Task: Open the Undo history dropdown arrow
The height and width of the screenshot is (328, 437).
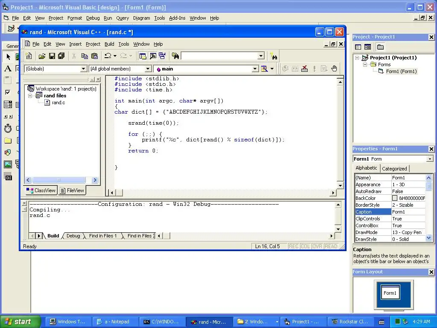Action: coord(115,56)
